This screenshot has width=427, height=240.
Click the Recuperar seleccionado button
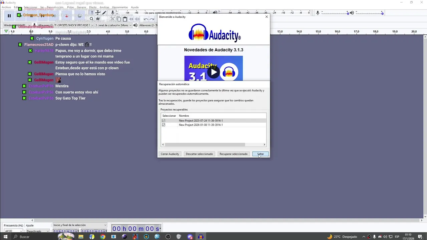pyautogui.click(x=234, y=154)
